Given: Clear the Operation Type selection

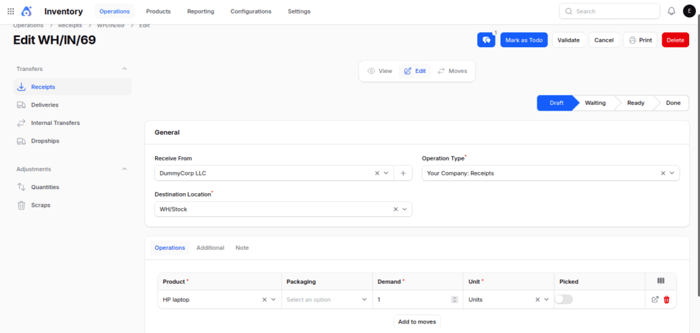Looking at the screenshot, I should point(663,173).
